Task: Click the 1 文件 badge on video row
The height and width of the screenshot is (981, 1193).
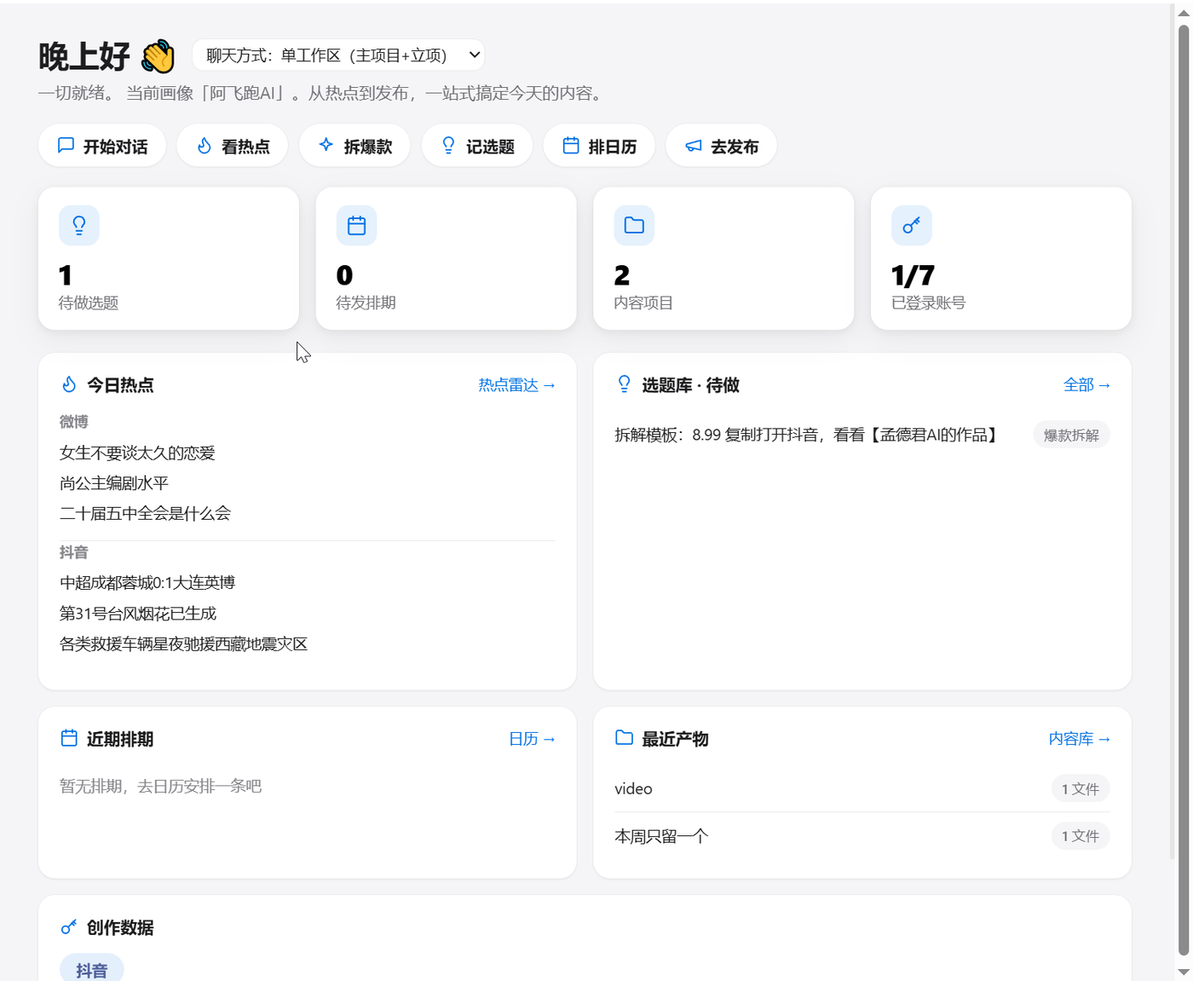Action: pyautogui.click(x=1080, y=789)
